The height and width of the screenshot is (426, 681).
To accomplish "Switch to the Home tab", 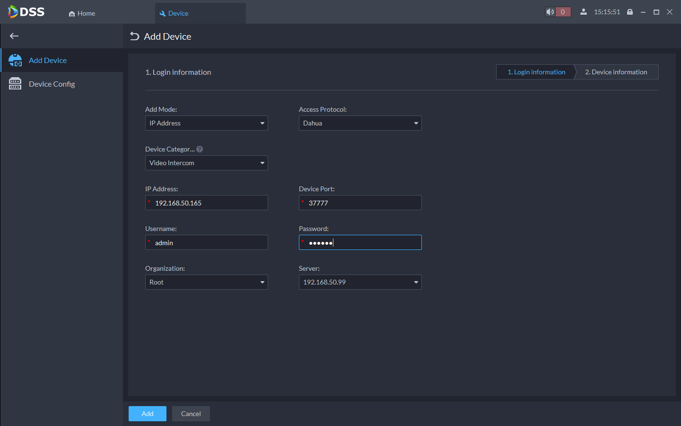I will 82,13.
